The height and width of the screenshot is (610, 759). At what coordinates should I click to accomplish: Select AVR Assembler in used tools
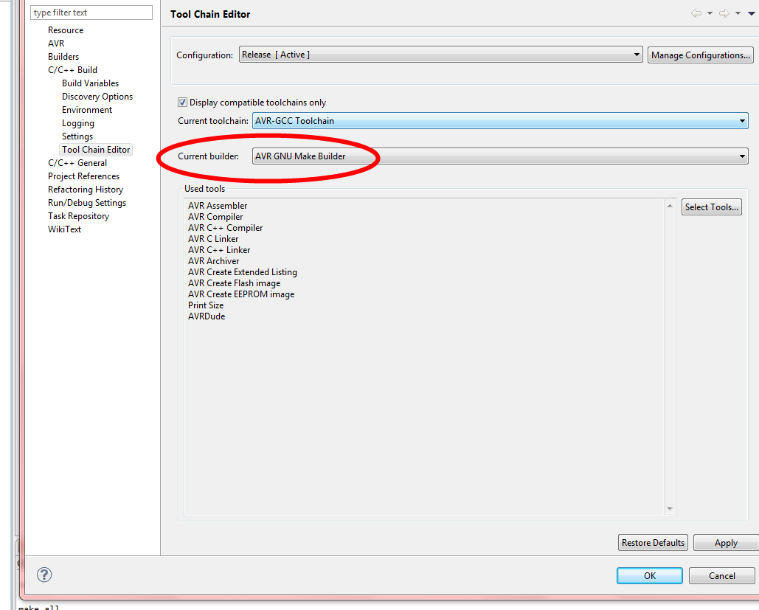[218, 206]
